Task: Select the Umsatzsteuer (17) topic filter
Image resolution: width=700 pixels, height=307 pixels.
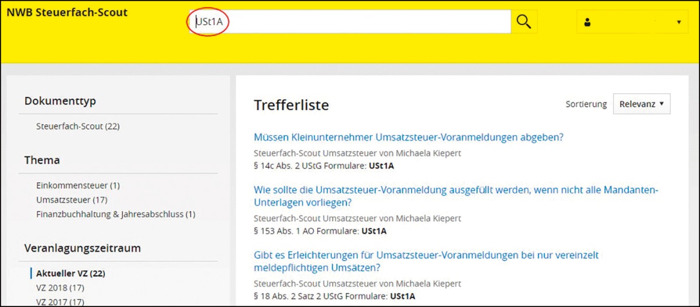Action: pos(71,200)
